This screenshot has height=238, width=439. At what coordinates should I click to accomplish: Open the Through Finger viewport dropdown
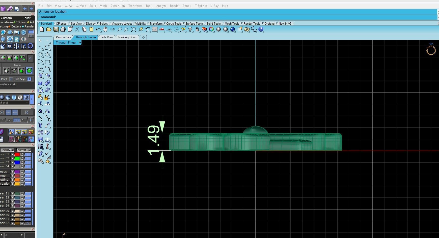click(80, 43)
